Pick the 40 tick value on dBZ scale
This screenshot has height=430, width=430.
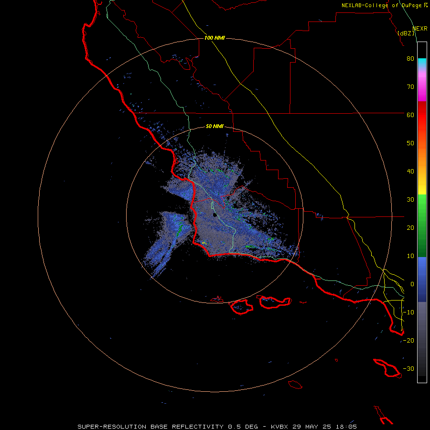pyautogui.click(x=410, y=172)
